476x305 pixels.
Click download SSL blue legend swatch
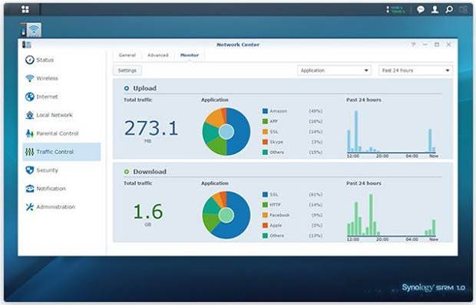click(265, 195)
